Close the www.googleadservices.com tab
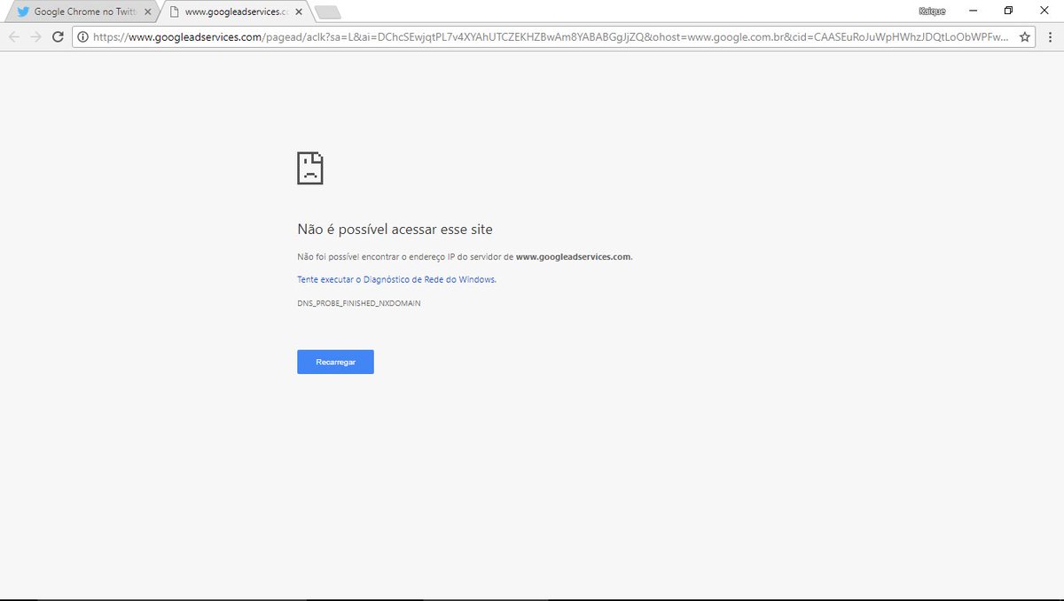Screen dimensions: 1064x601 coord(299,12)
